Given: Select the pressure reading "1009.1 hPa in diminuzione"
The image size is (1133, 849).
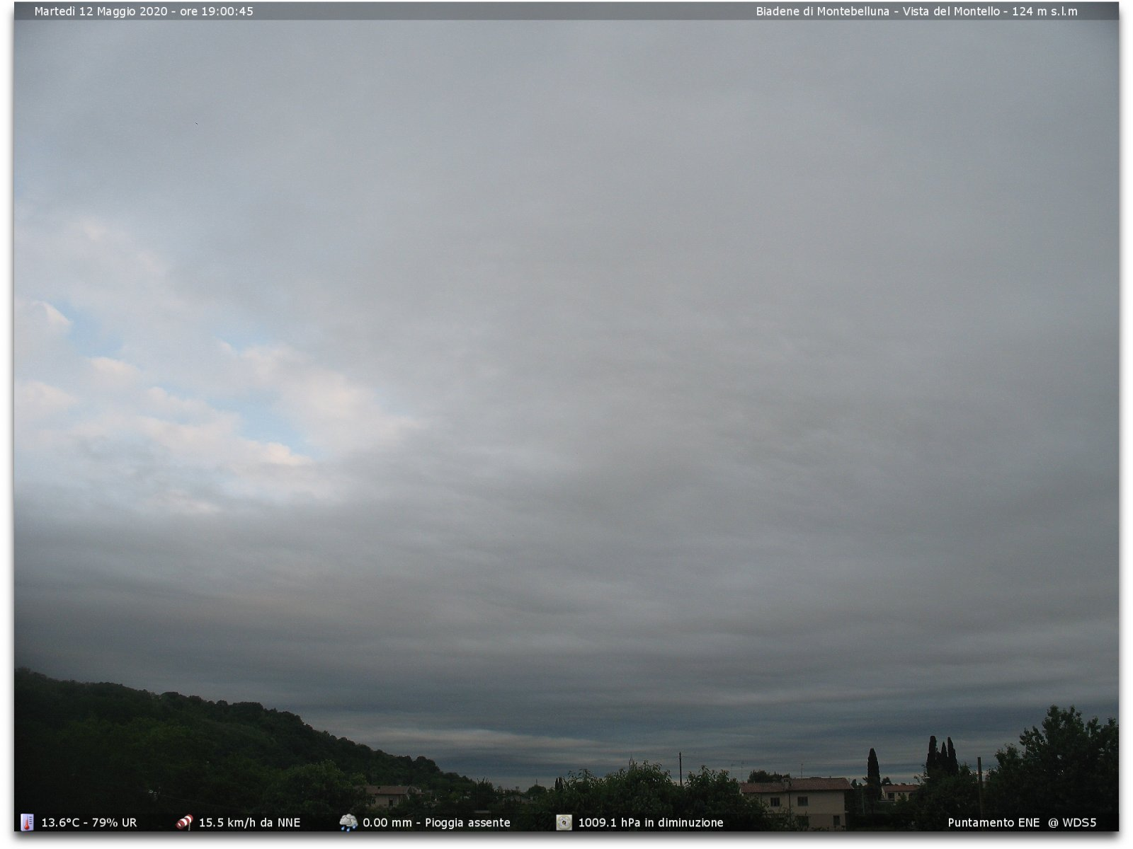Looking at the screenshot, I should 651,823.
